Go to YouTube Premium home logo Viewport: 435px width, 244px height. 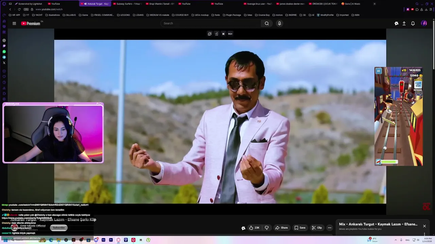click(x=31, y=23)
